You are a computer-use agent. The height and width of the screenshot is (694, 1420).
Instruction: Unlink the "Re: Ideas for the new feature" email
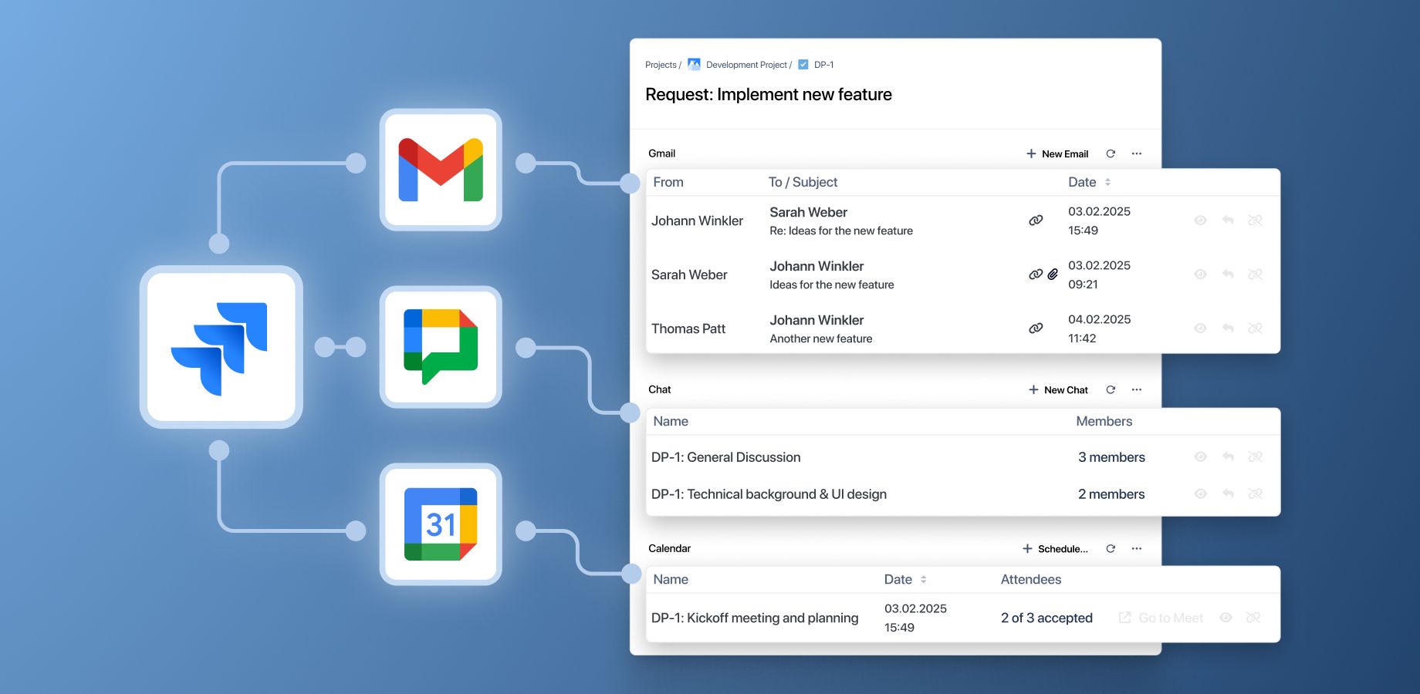tap(1255, 221)
